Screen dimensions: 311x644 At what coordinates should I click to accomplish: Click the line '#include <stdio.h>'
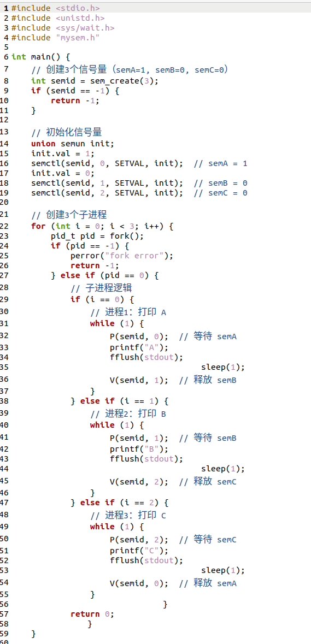(x=55, y=8)
